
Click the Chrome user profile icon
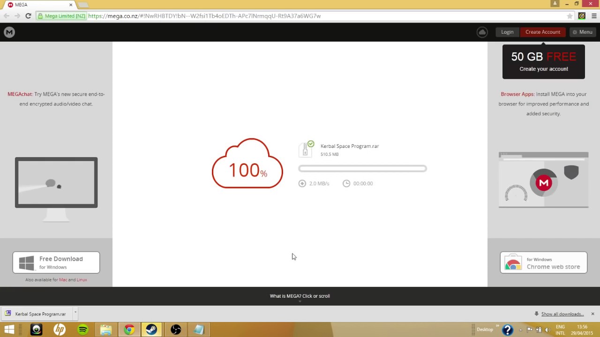pyautogui.click(x=555, y=3)
